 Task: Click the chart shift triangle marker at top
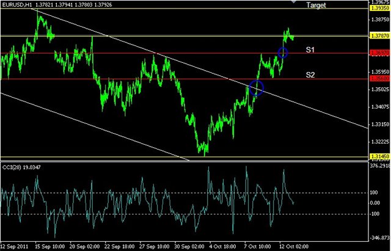(294, 3)
